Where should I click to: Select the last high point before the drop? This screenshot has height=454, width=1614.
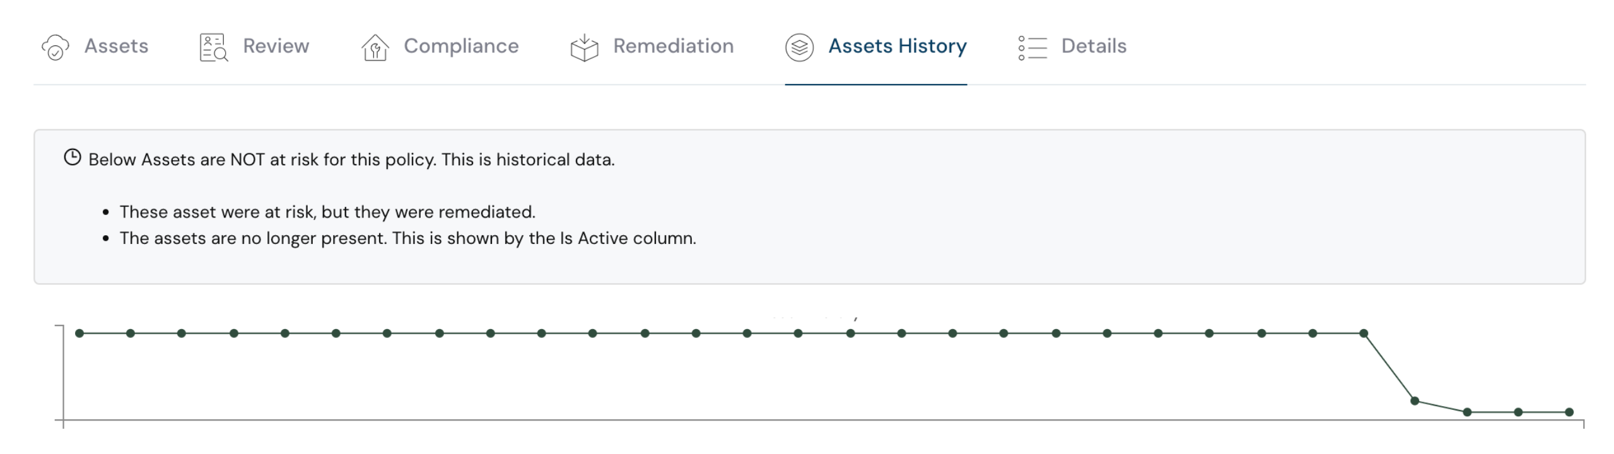point(1364,333)
